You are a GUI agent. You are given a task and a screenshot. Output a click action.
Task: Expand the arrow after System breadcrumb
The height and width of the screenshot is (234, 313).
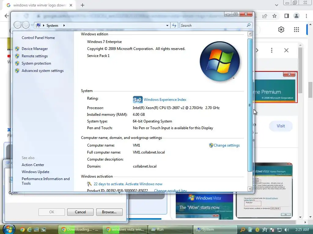(x=64, y=26)
